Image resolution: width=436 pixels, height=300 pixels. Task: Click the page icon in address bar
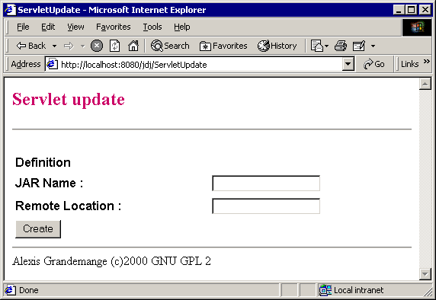[x=52, y=64]
